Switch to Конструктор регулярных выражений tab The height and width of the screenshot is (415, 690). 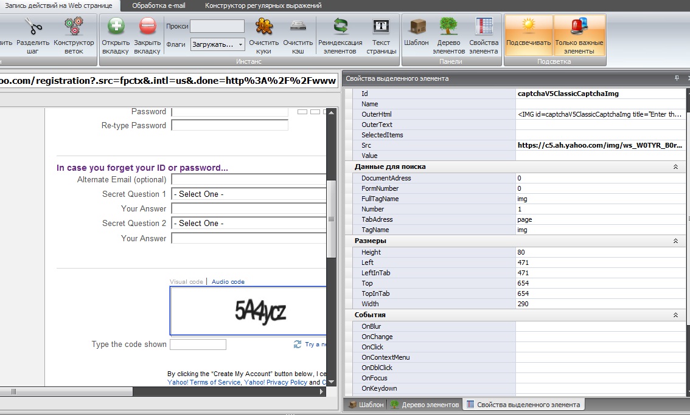263,5
